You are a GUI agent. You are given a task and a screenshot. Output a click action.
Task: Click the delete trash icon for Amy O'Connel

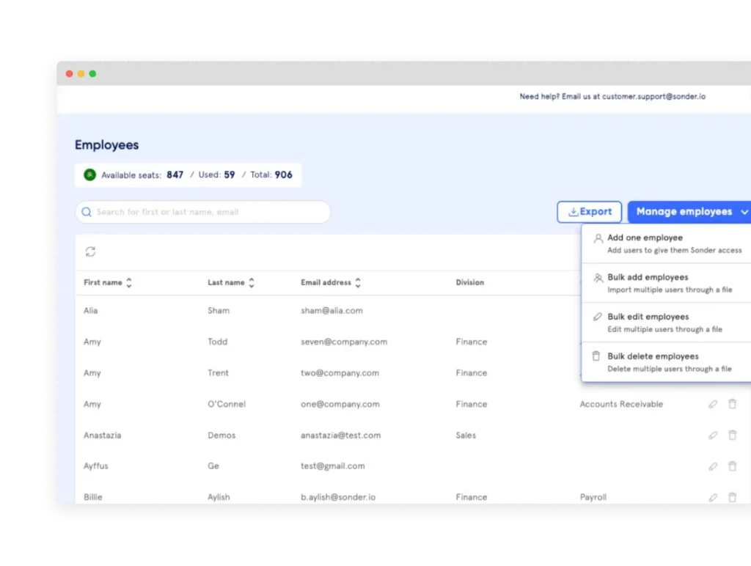coord(732,404)
